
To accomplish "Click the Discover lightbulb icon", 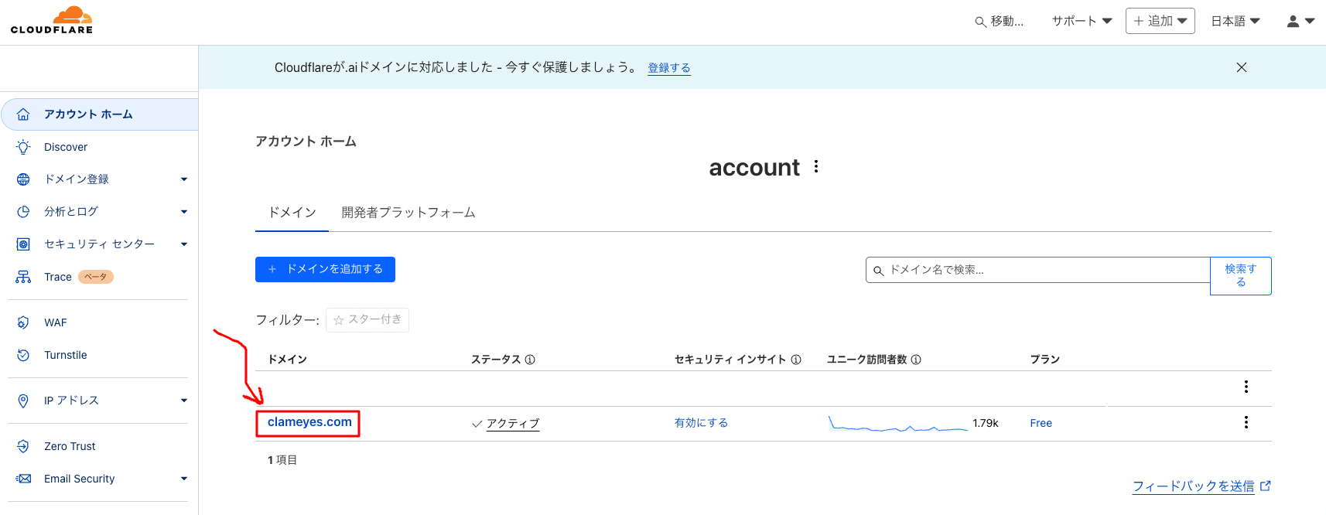I will [23, 147].
